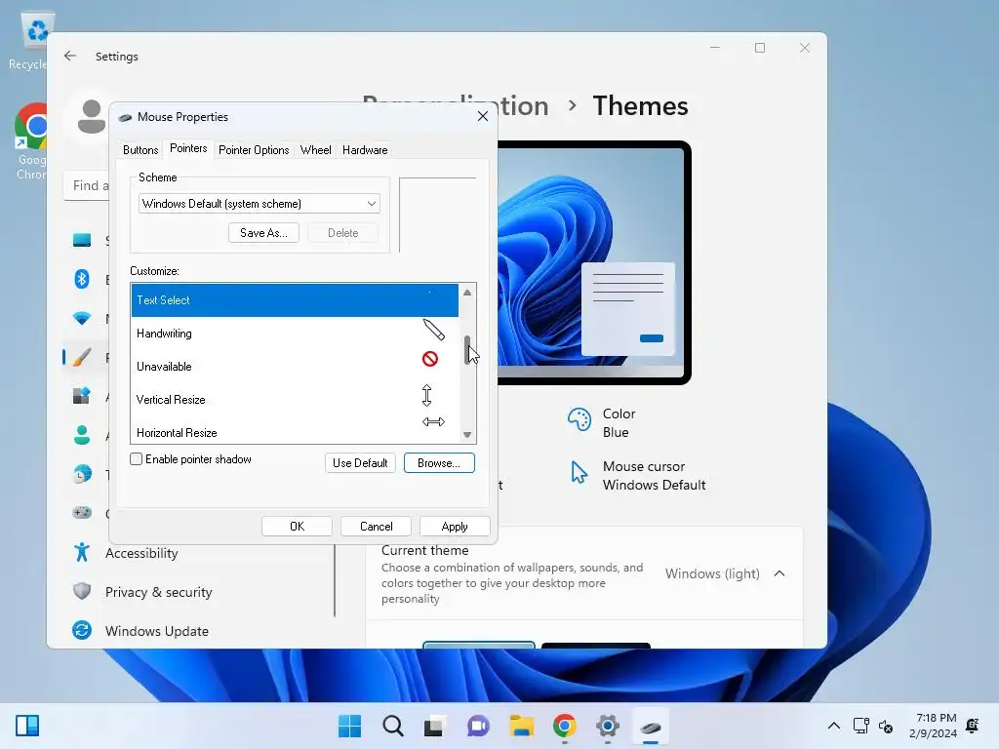Click Mouse cursor Windows Default text
The width and height of the screenshot is (999, 749).
[654, 475]
